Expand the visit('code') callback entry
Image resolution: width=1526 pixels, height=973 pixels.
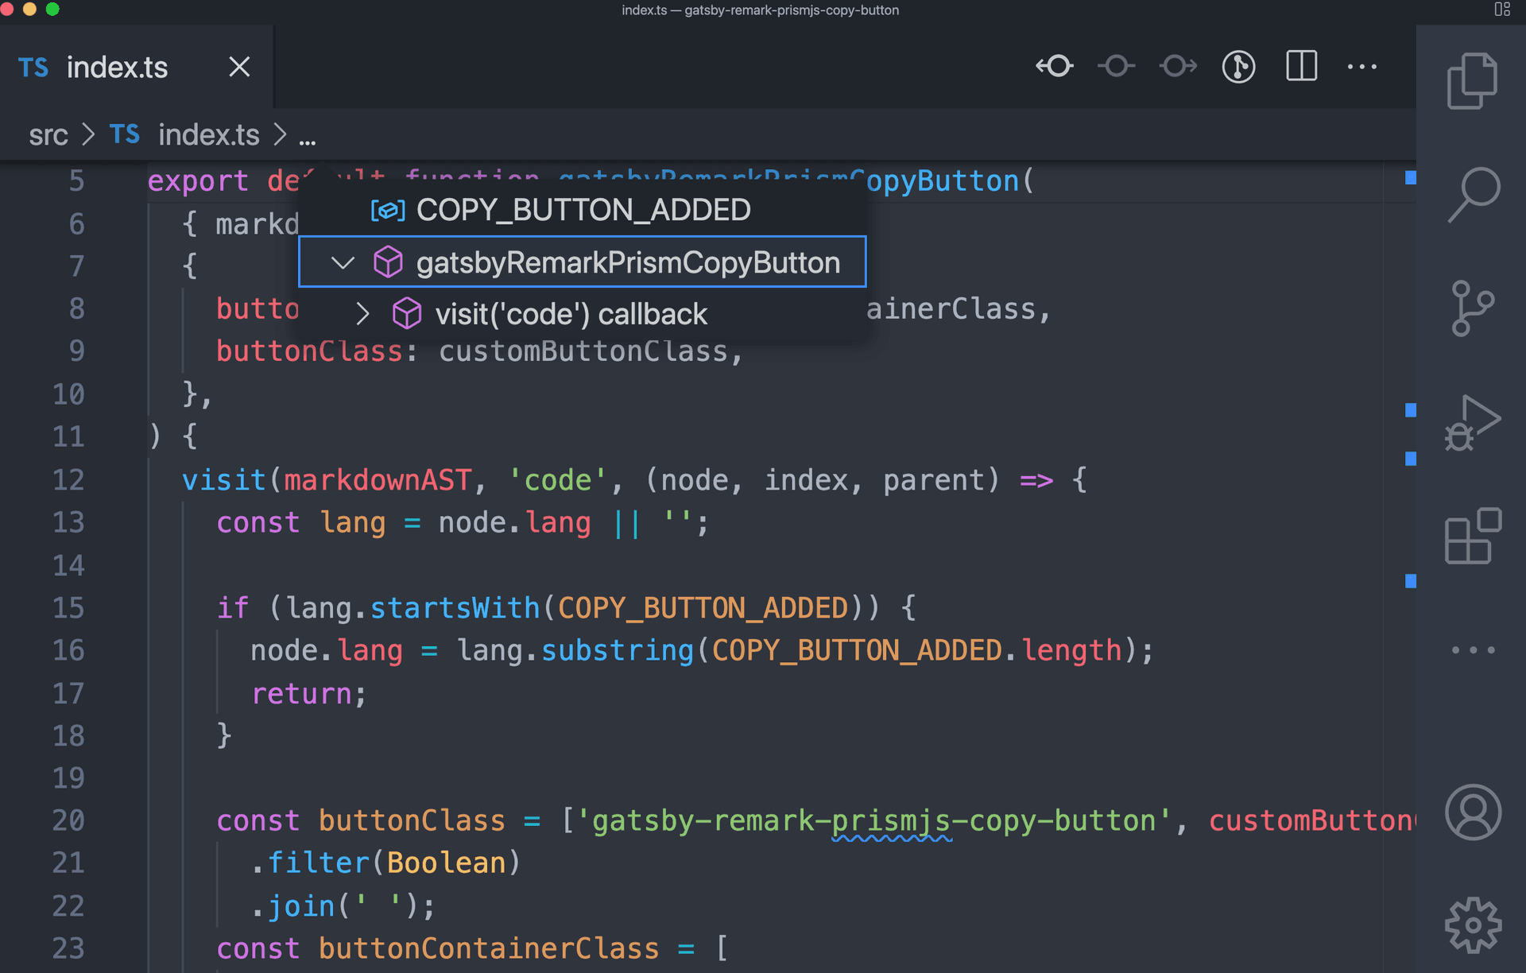(363, 313)
